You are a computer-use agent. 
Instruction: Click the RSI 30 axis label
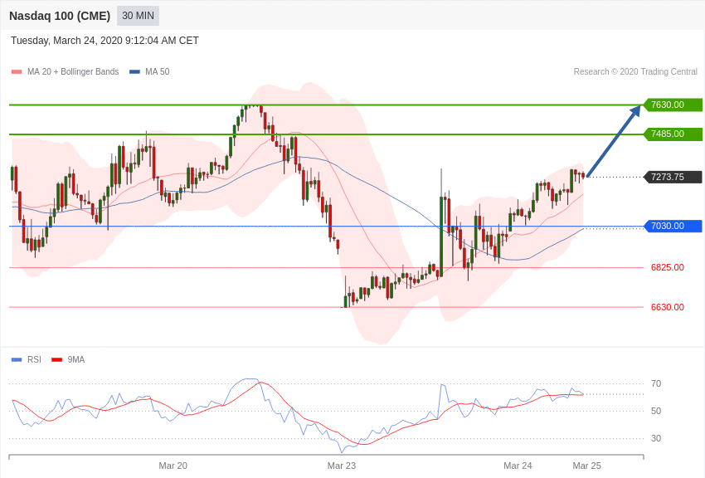coord(656,438)
